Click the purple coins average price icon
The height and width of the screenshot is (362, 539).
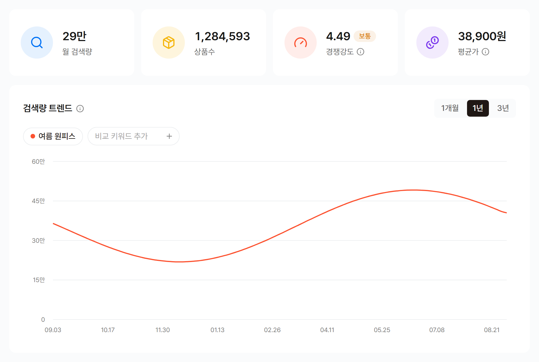click(432, 43)
